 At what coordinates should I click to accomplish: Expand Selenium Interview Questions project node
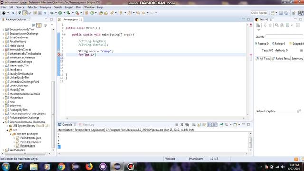tap(4, 122)
